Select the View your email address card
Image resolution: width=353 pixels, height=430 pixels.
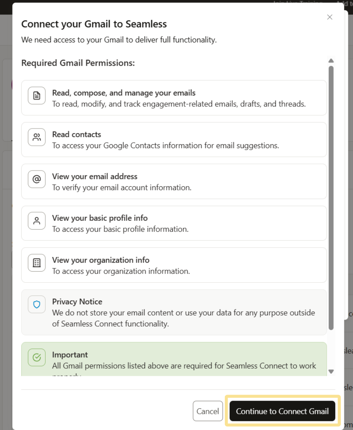174,181
